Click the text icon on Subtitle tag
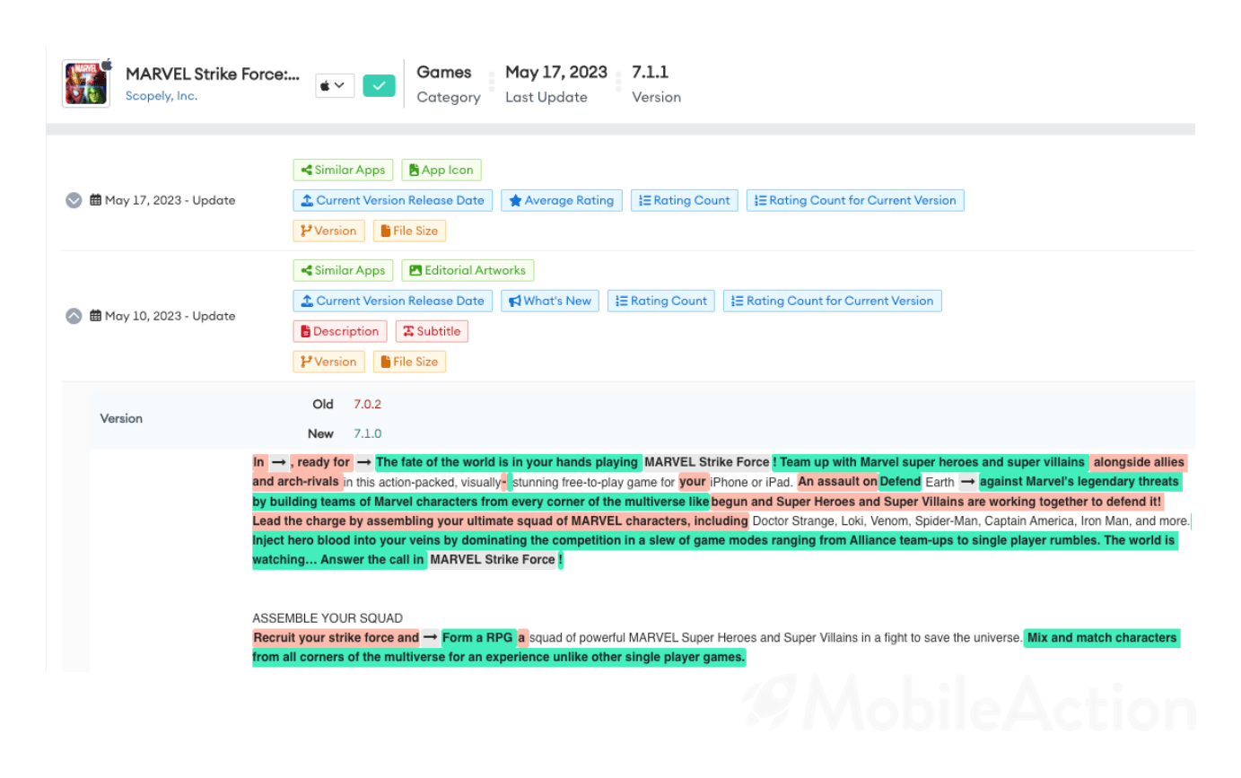 [x=408, y=331]
